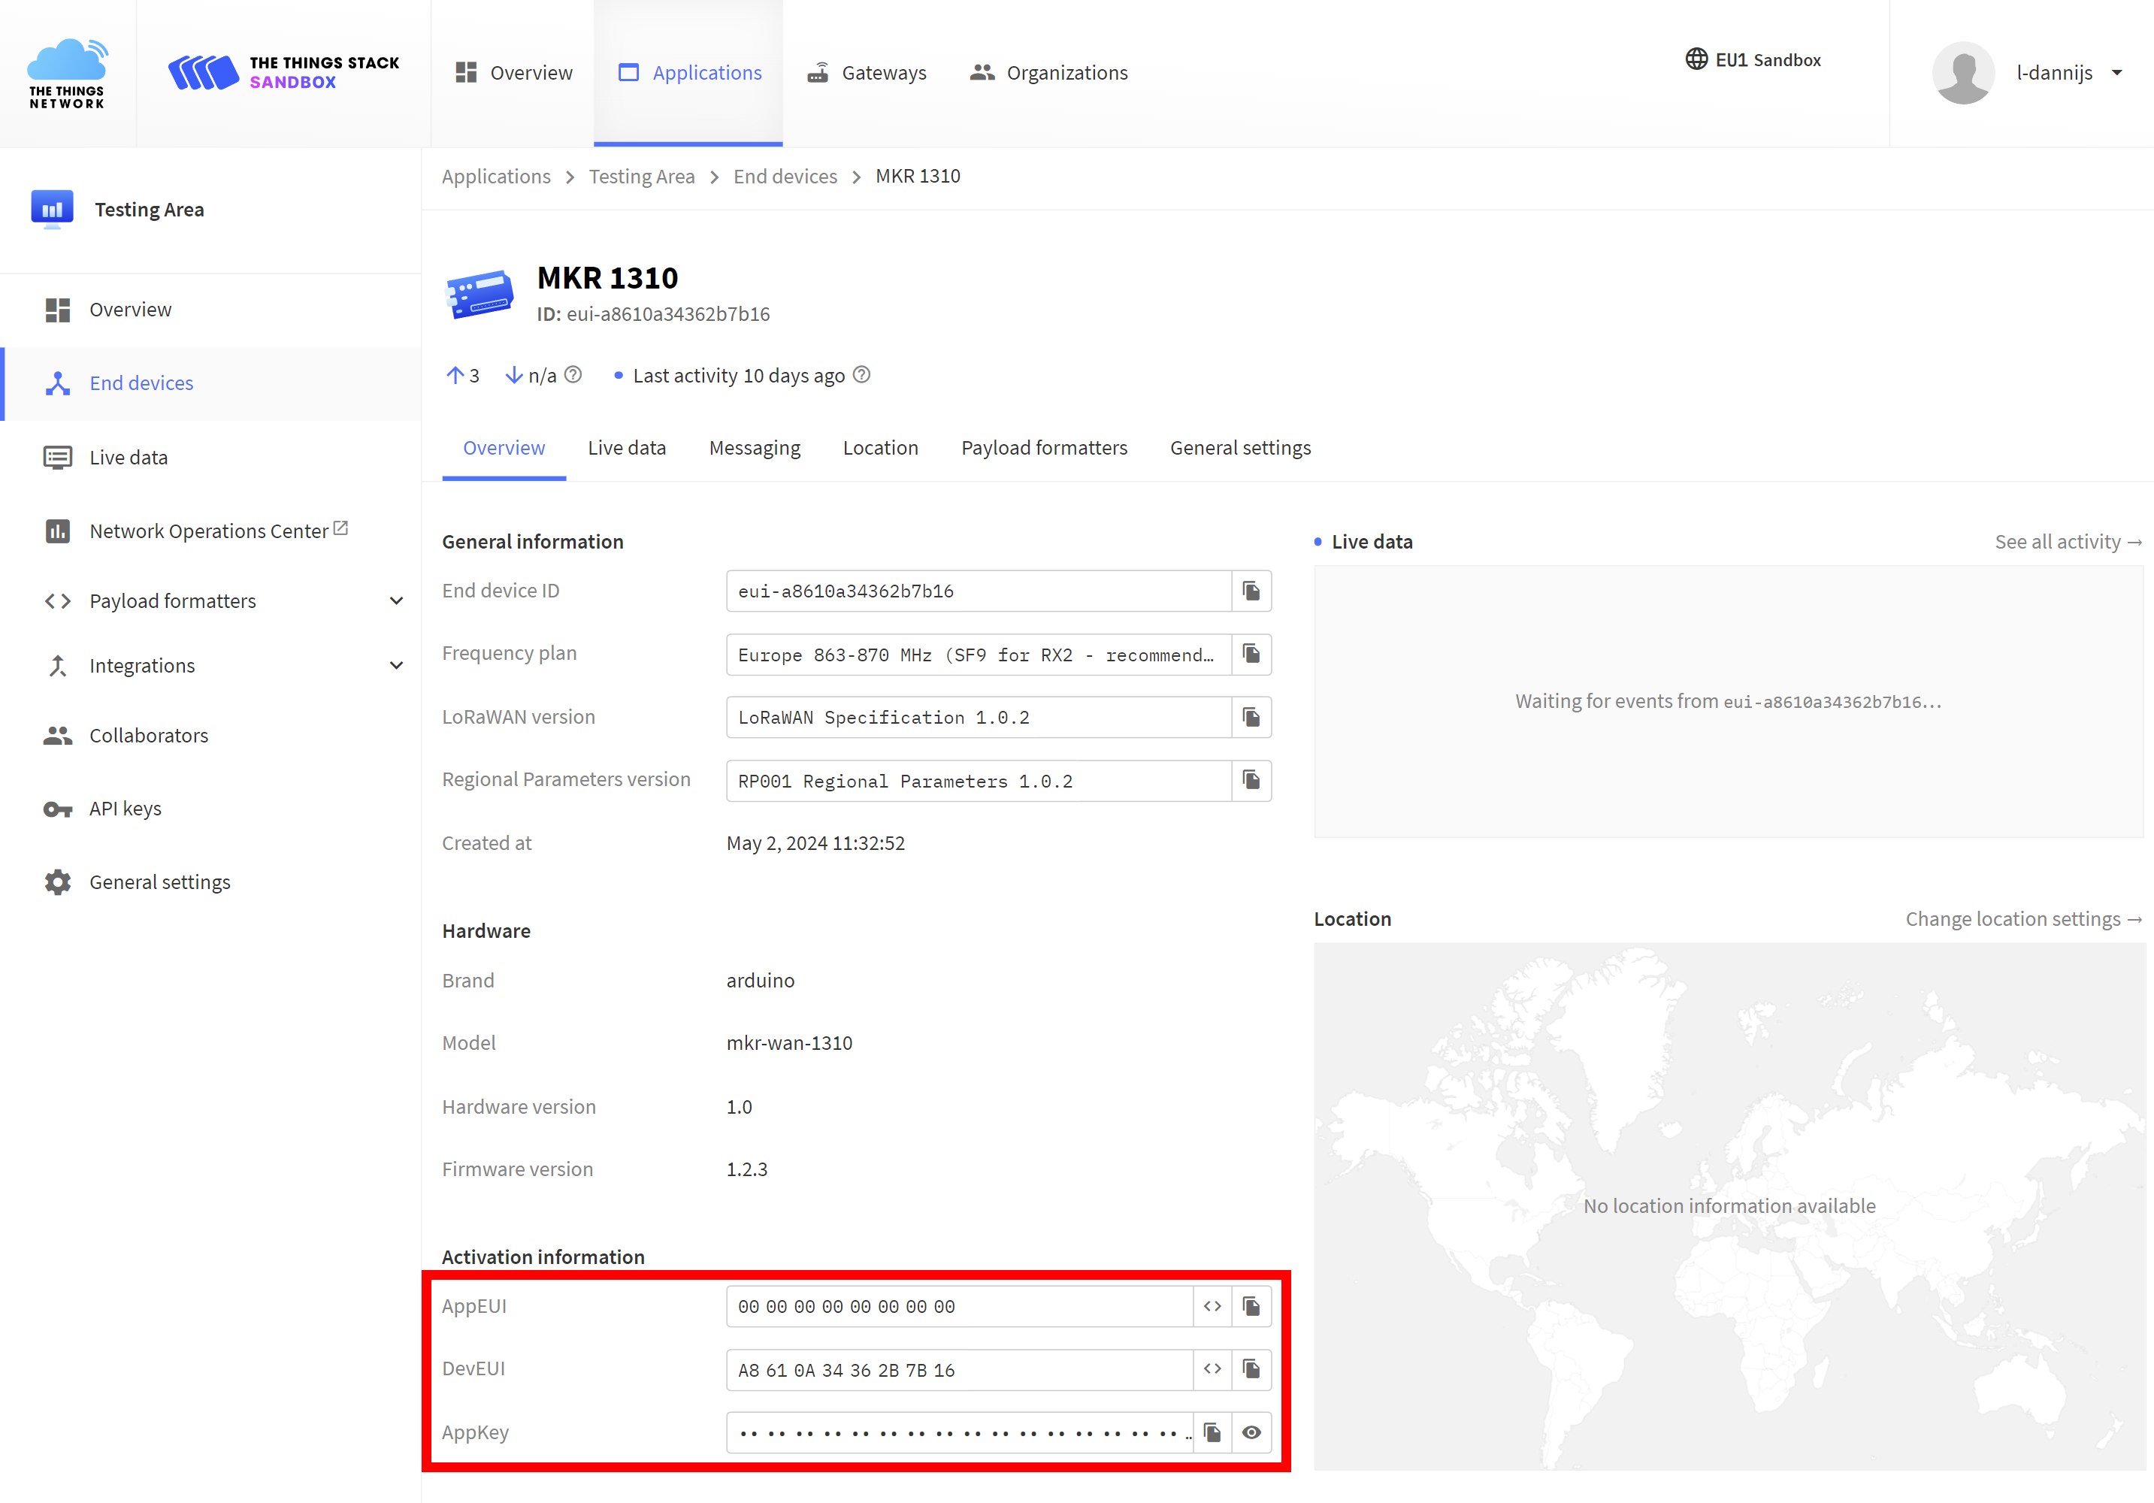Select the General settings tab
2154x1503 pixels.
click(1241, 446)
